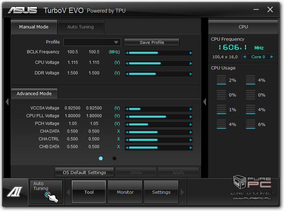Click the Undo button
Viewport: 284px width, 211px height.
tap(136, 172)
